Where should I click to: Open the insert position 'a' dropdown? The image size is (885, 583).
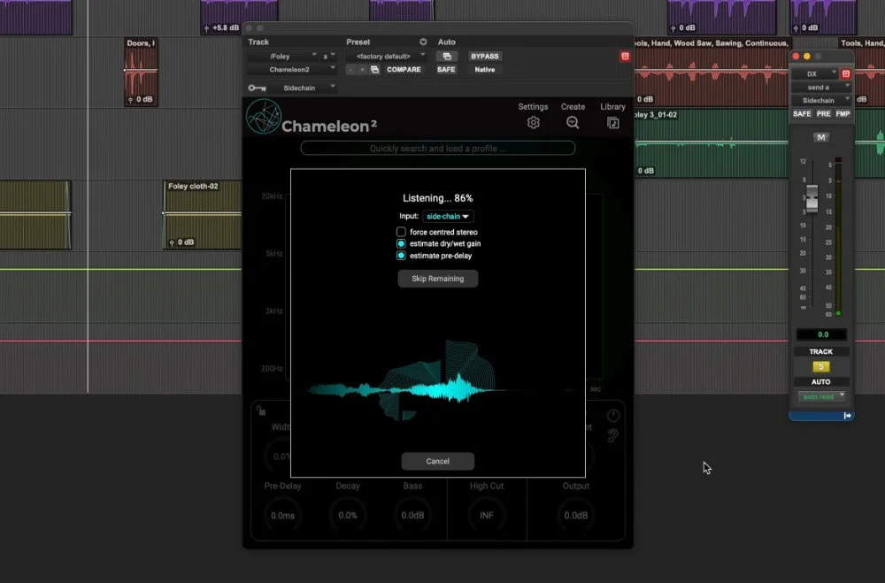click(x=328, y=56)
